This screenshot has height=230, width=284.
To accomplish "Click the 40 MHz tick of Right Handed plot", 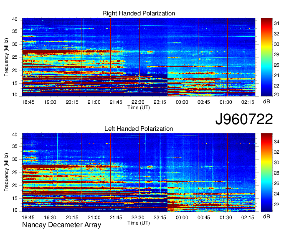I will pos(15,19).
